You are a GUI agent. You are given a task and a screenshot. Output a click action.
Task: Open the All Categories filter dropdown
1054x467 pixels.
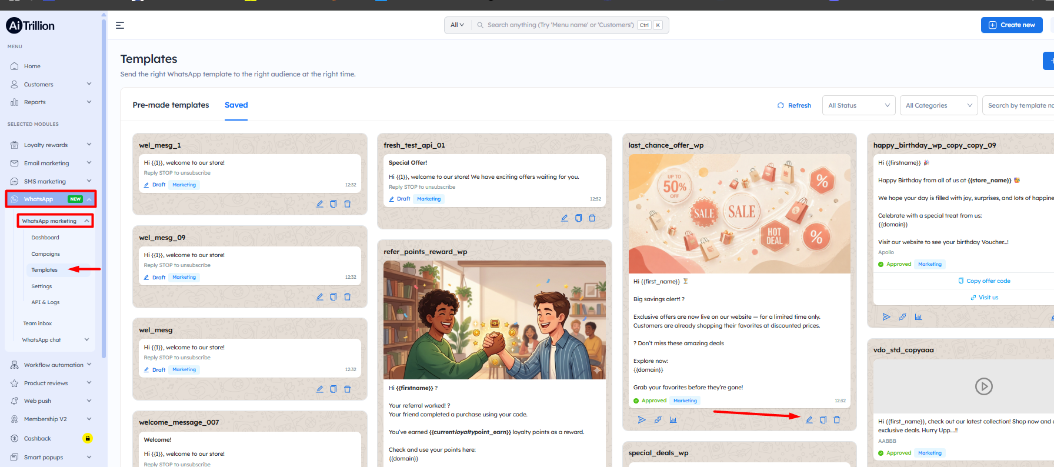tap(938, 105)
